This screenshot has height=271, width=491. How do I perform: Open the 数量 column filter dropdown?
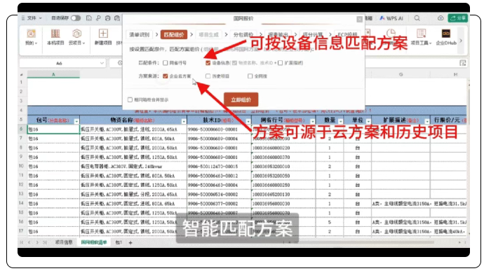coord(340,121)
